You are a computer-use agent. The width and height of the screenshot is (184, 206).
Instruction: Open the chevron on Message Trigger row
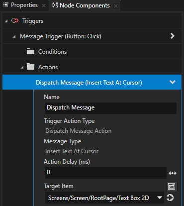[173, 36]
